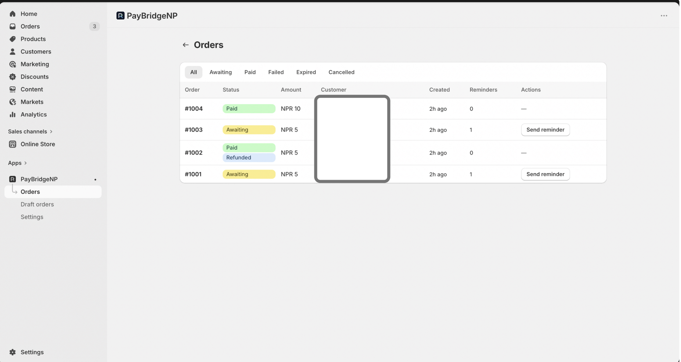
Task: Click the Customers person icon
Action: click(x=13, y=52)
